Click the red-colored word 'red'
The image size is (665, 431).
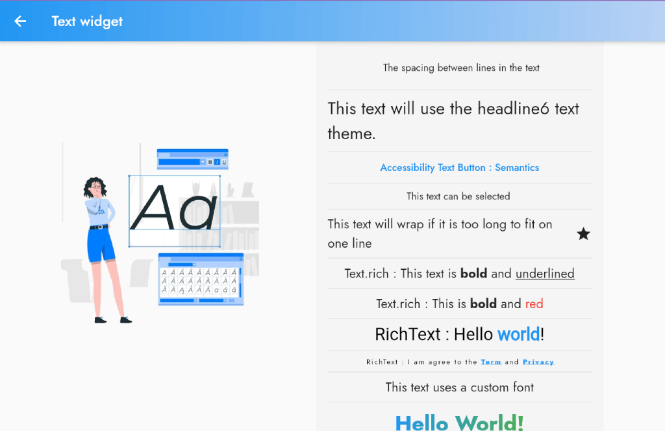pyautogui.click(x=534, y=304)
